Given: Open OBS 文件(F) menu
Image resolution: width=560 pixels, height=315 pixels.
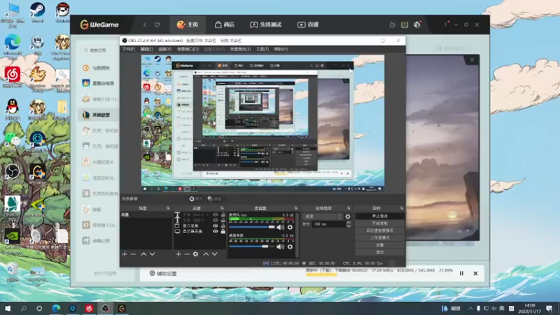Looking at the screenshot, I should point(129,49).
